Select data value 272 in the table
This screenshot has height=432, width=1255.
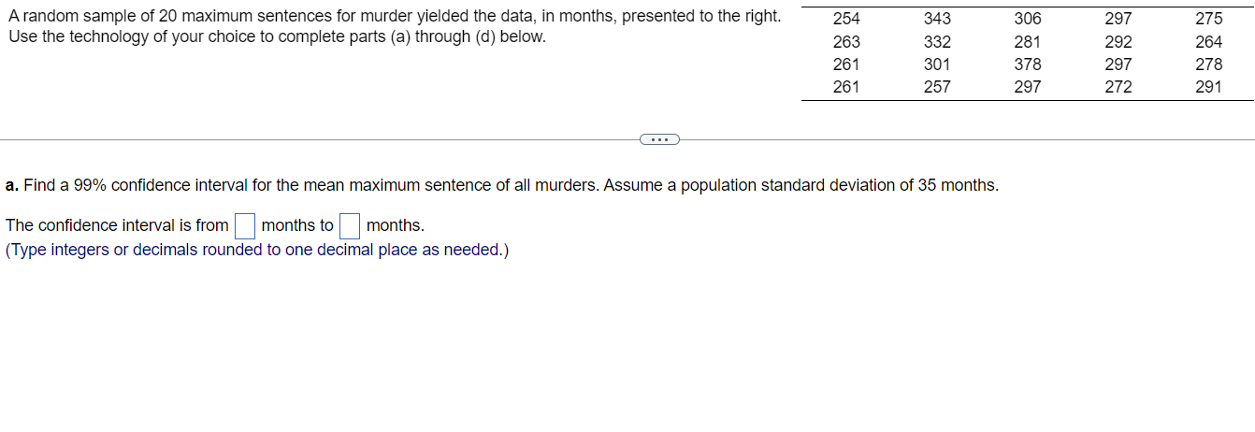(x=1118, y=87)
